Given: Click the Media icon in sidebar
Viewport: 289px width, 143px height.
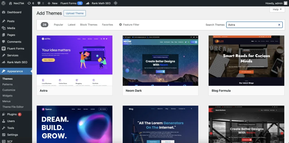Looking at the screenshot, I should [3, 28].
